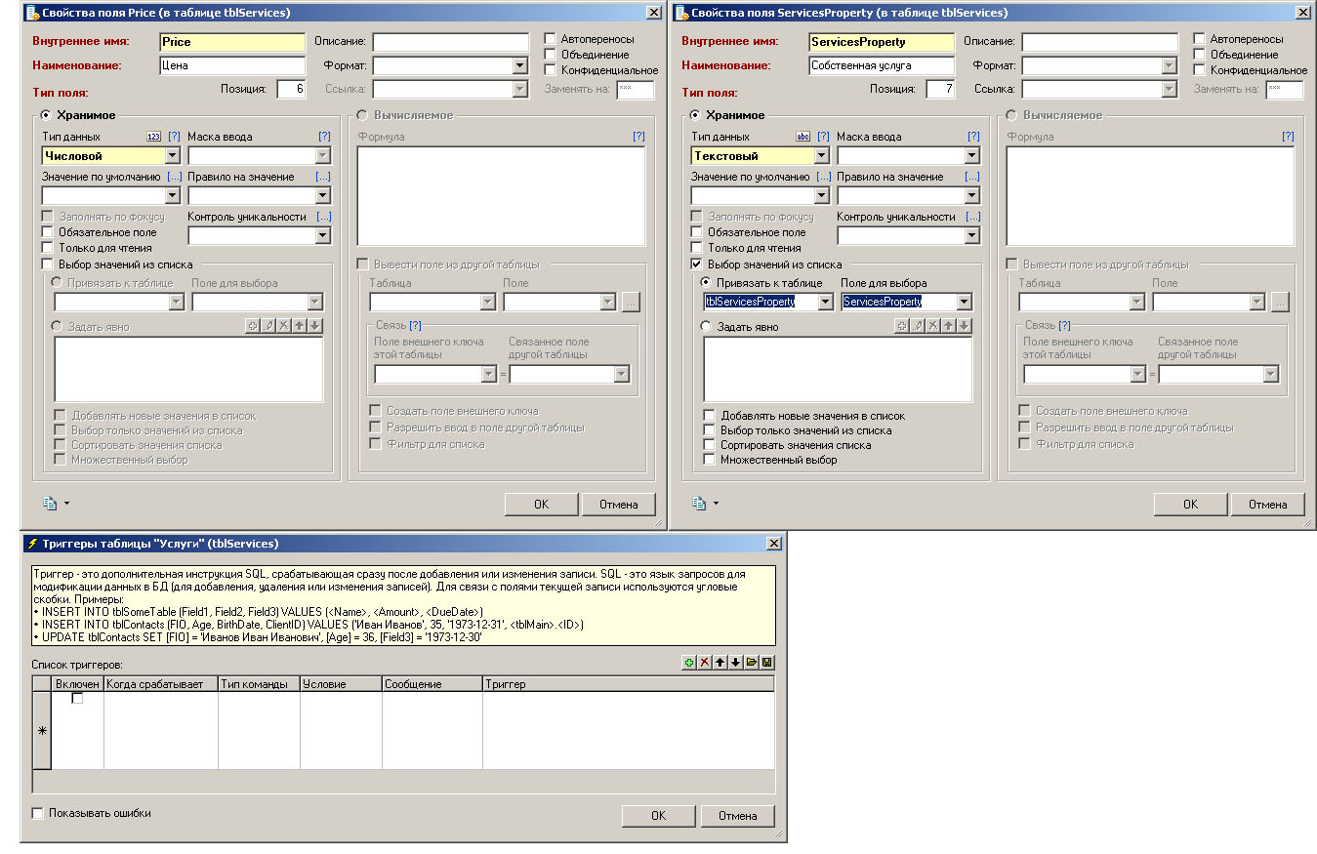Select 'Задать явно' radio in ServicesProperty dialog
The image size is (1317, 854).
(x=707, y=327)
